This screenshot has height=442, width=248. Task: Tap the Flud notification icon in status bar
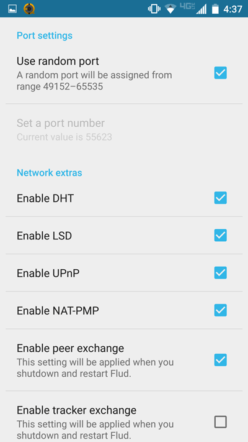[29, 9]
